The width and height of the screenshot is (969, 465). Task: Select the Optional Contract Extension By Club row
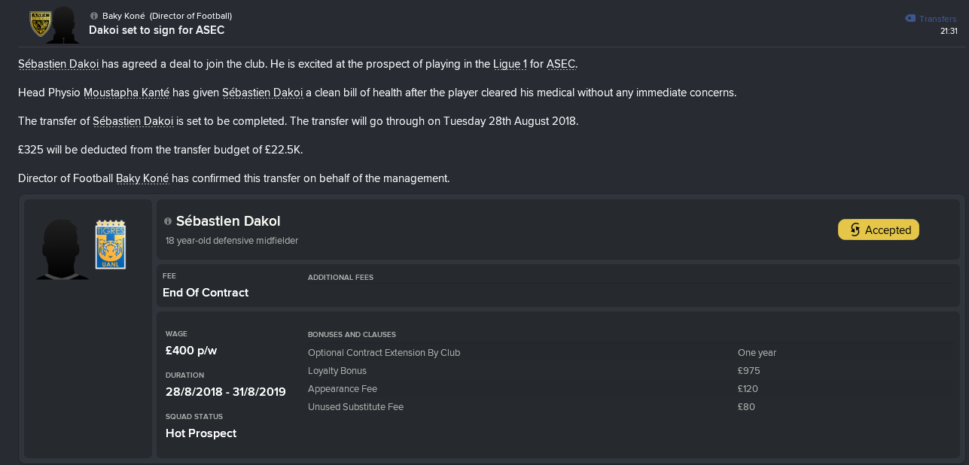click(556, 353)
